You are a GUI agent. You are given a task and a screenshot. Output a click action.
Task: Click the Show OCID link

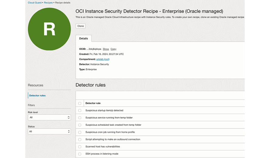click(106, 49)
